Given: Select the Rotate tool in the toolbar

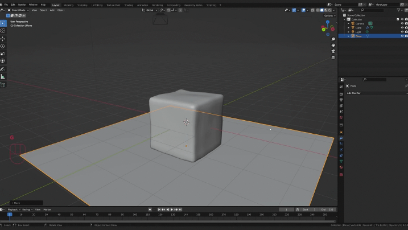Looking at the screenshot, I should [3, 46].
